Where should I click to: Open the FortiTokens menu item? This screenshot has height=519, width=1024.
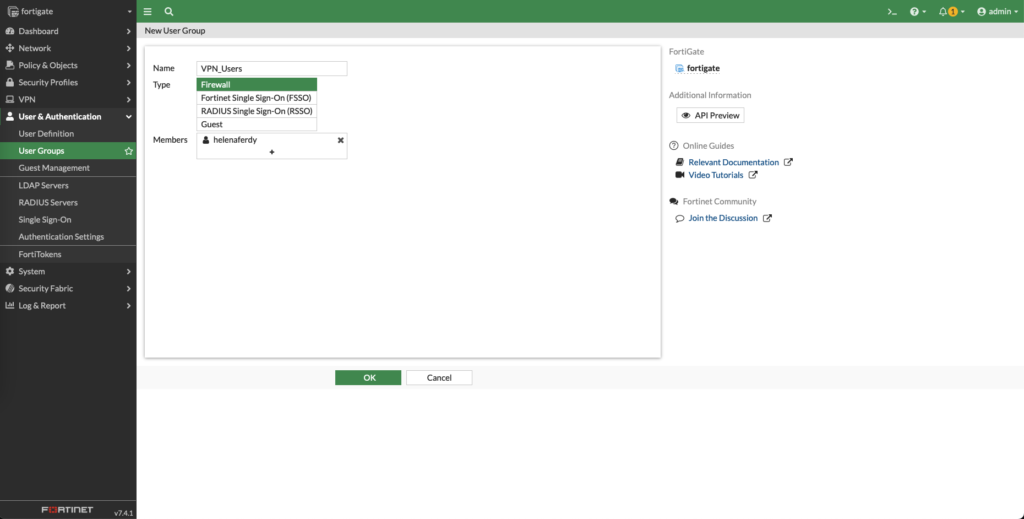click(40, 254)
